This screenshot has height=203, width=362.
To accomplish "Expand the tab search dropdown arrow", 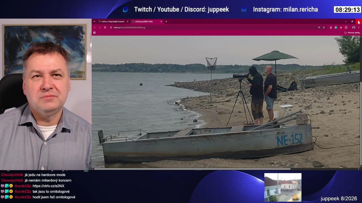I will pos(94,21).
